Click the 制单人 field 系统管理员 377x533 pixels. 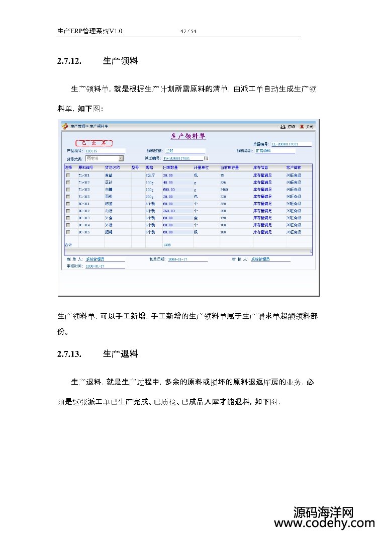[105, 259]
